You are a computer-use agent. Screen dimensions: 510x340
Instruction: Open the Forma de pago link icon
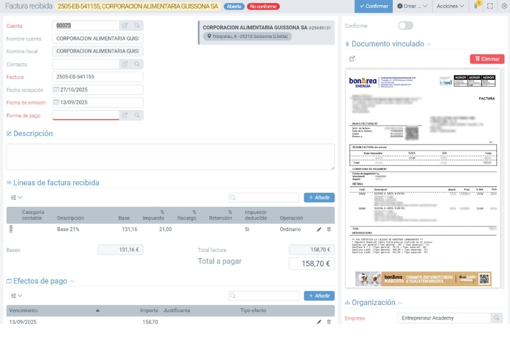pyautogui.click(x=125, y=115)
